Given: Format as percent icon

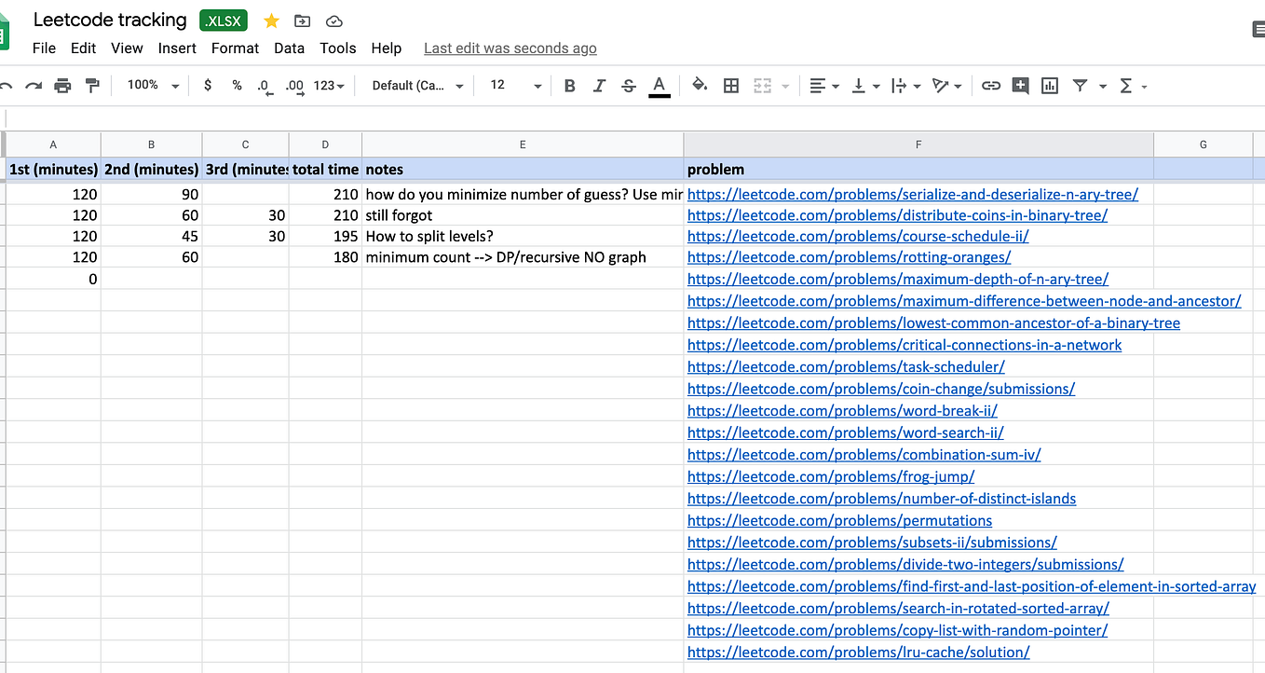Looking at the screenshot, I should [237, 86].
